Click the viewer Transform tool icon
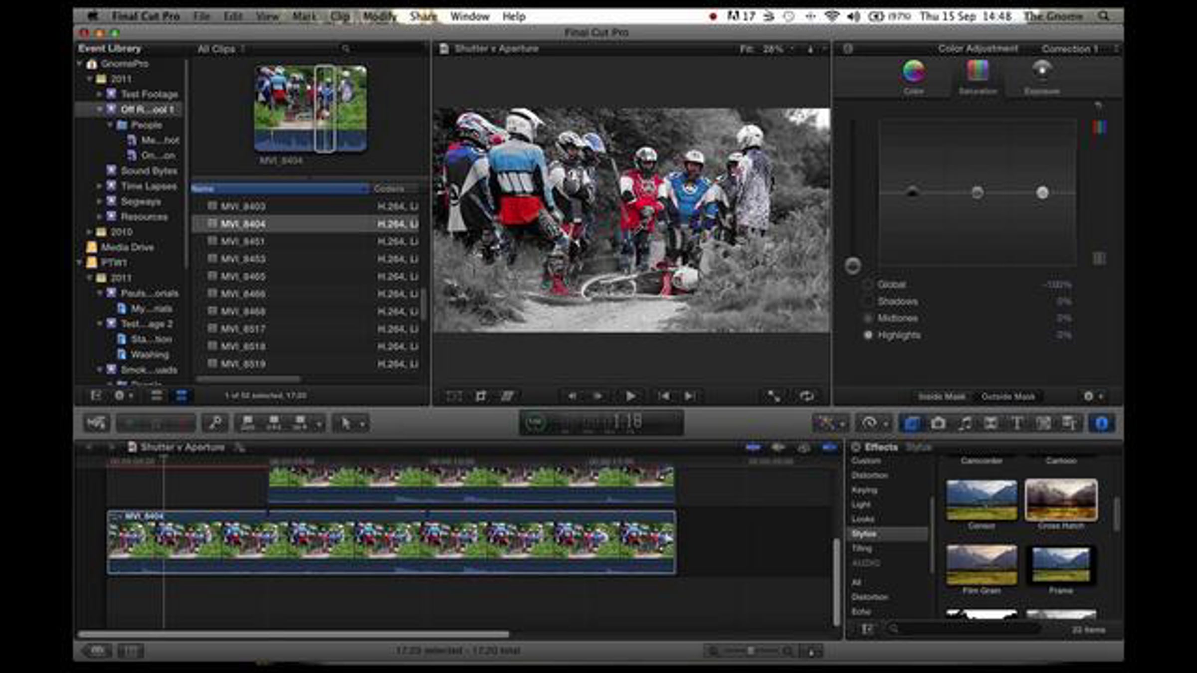Screen dimensions: 1197x673 click(453, 396)
